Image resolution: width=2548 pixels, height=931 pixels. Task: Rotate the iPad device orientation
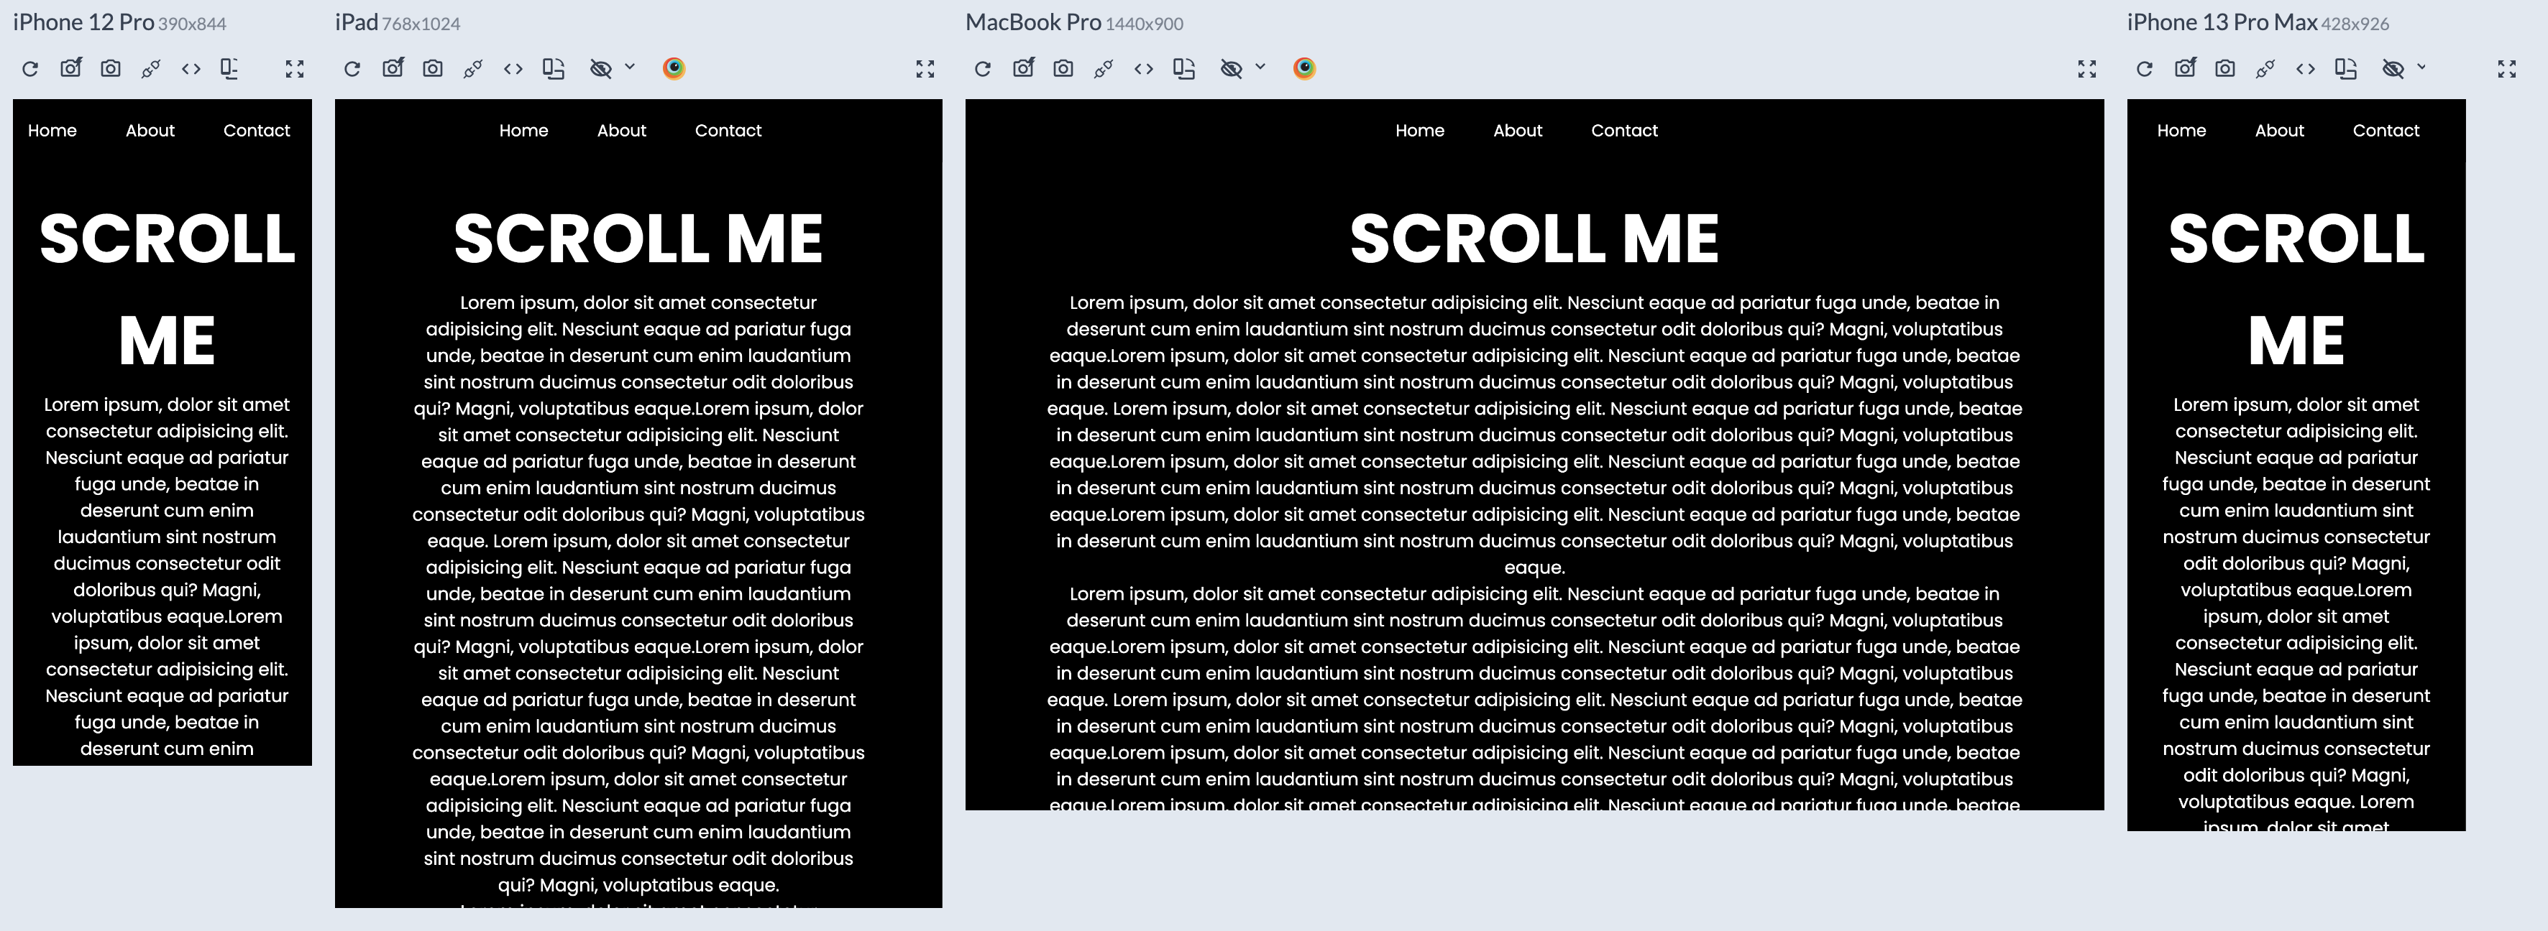(x=554, y=68)
